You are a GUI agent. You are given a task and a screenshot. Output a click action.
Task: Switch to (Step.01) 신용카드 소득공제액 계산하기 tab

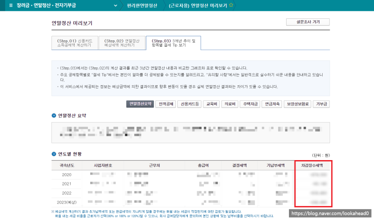[75, 43]
